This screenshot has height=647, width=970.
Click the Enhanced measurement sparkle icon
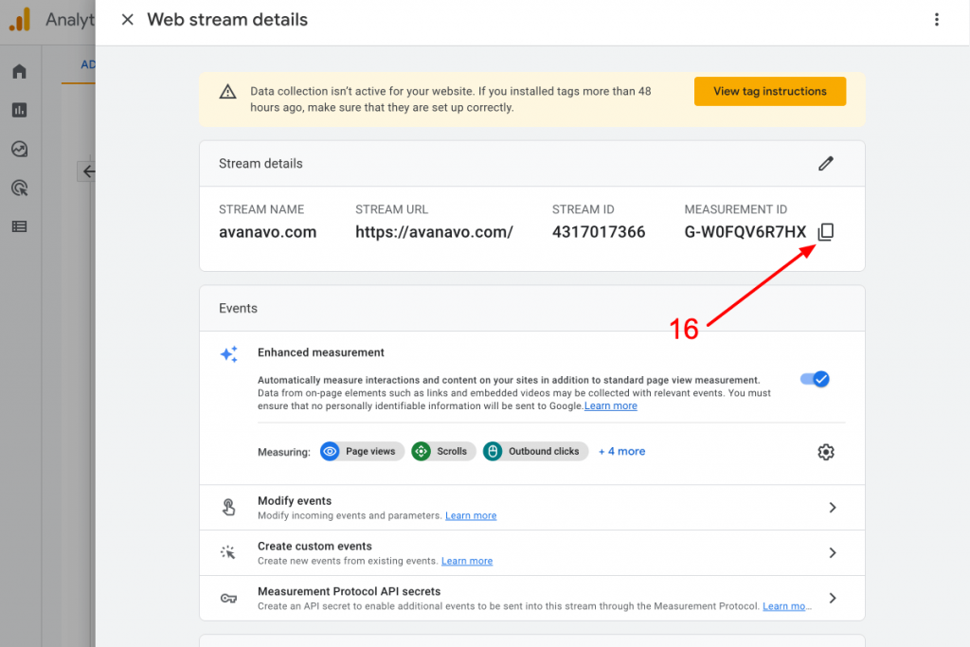[229, 353]
